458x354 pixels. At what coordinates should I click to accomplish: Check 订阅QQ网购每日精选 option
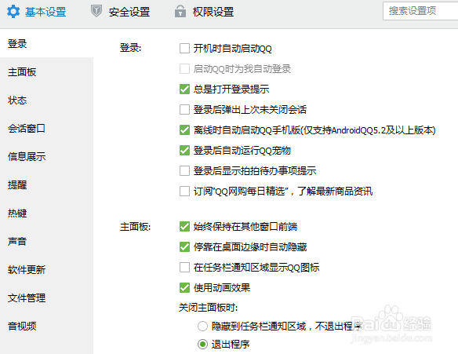click(x=184, y=192)
